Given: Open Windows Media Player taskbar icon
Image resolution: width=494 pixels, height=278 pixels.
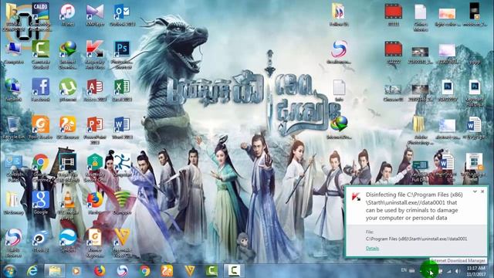Looking at the screenshot, I should [76, 270].
